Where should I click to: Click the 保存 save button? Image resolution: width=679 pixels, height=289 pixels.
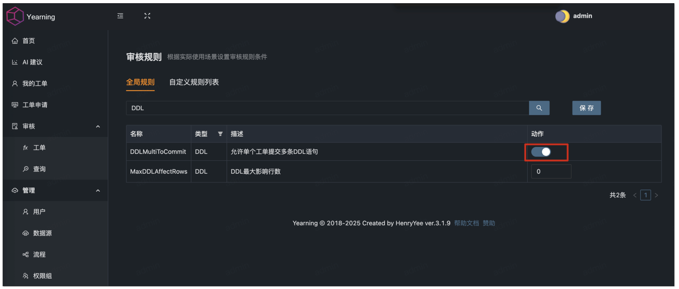click(x=586, y=108)
